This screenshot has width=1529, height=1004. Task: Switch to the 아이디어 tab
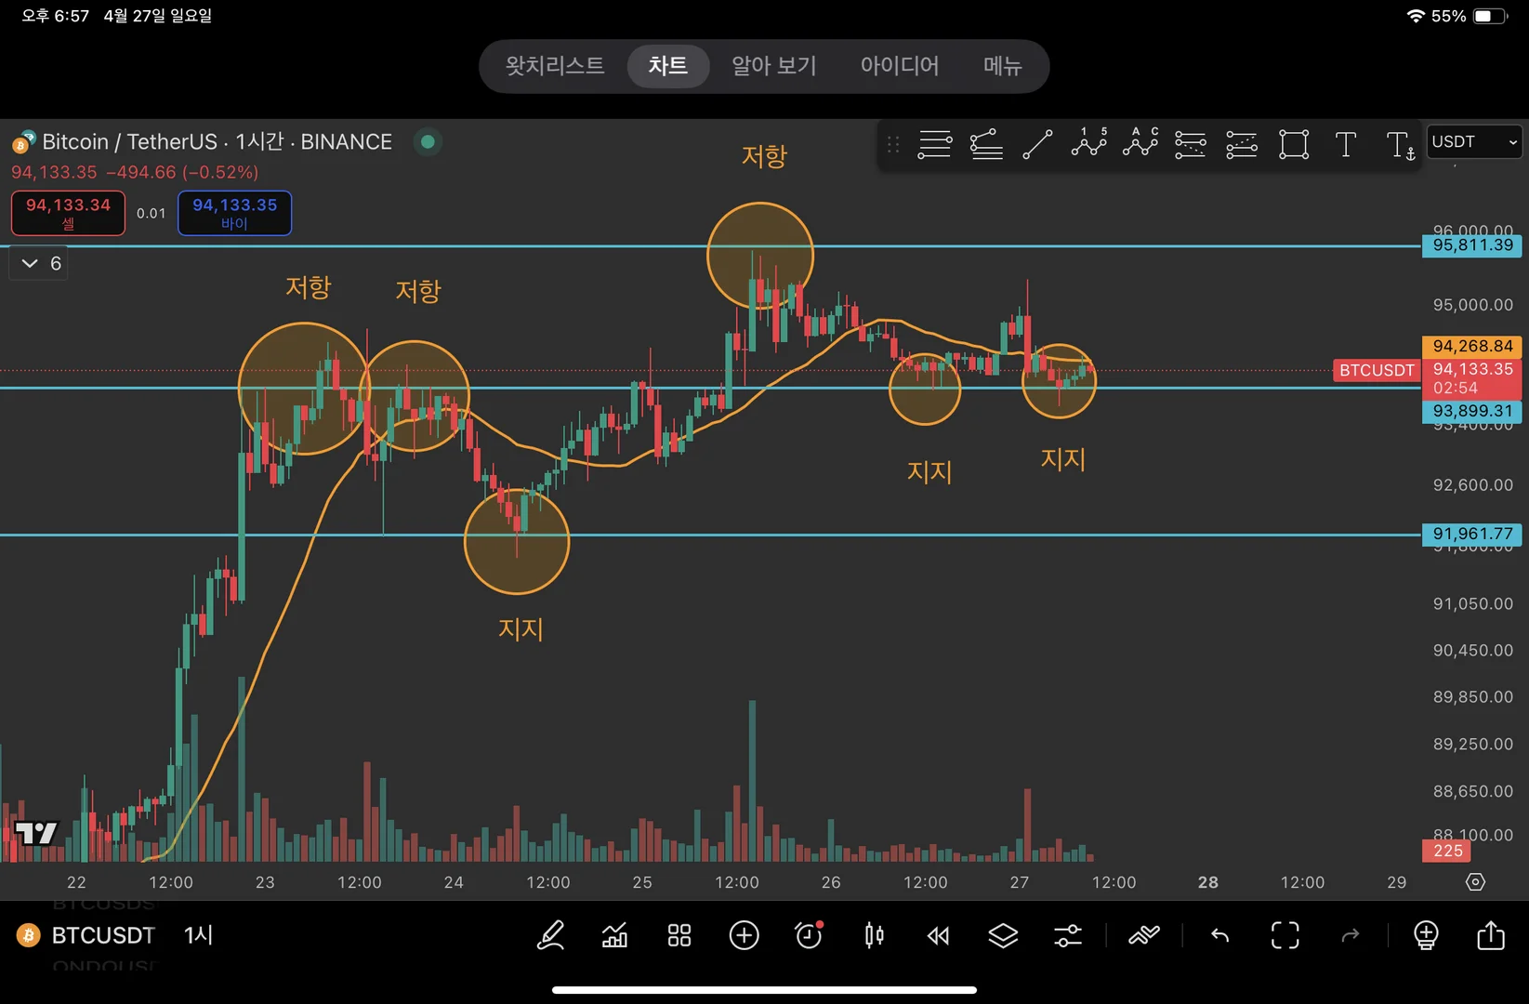(x=899, y=66)
